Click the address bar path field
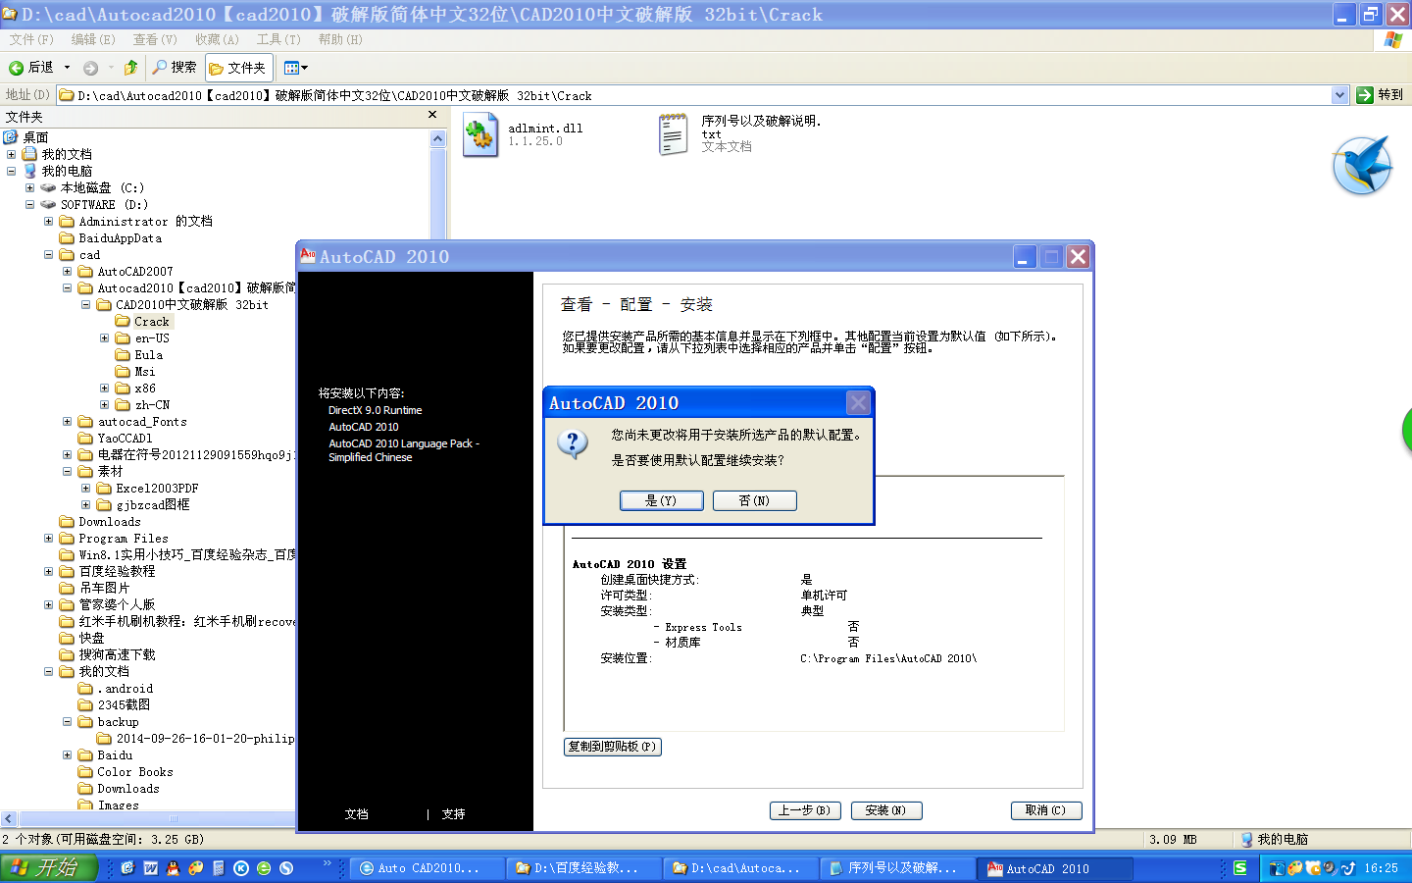This screenshot has height=883, width=1412. coord(694,95)
